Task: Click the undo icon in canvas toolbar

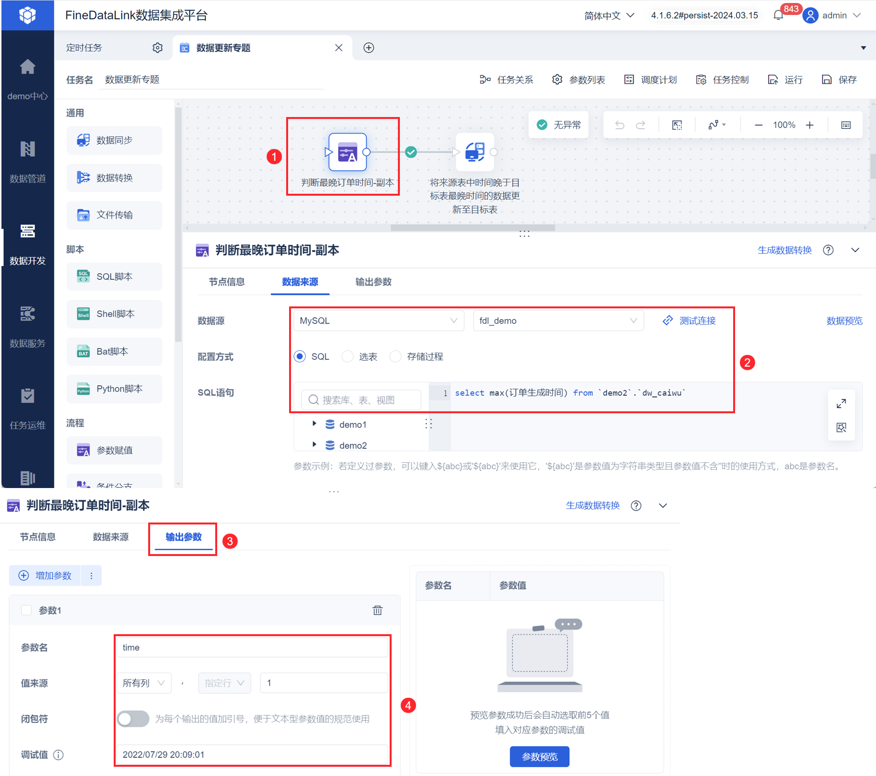Action: click(619, 125)
